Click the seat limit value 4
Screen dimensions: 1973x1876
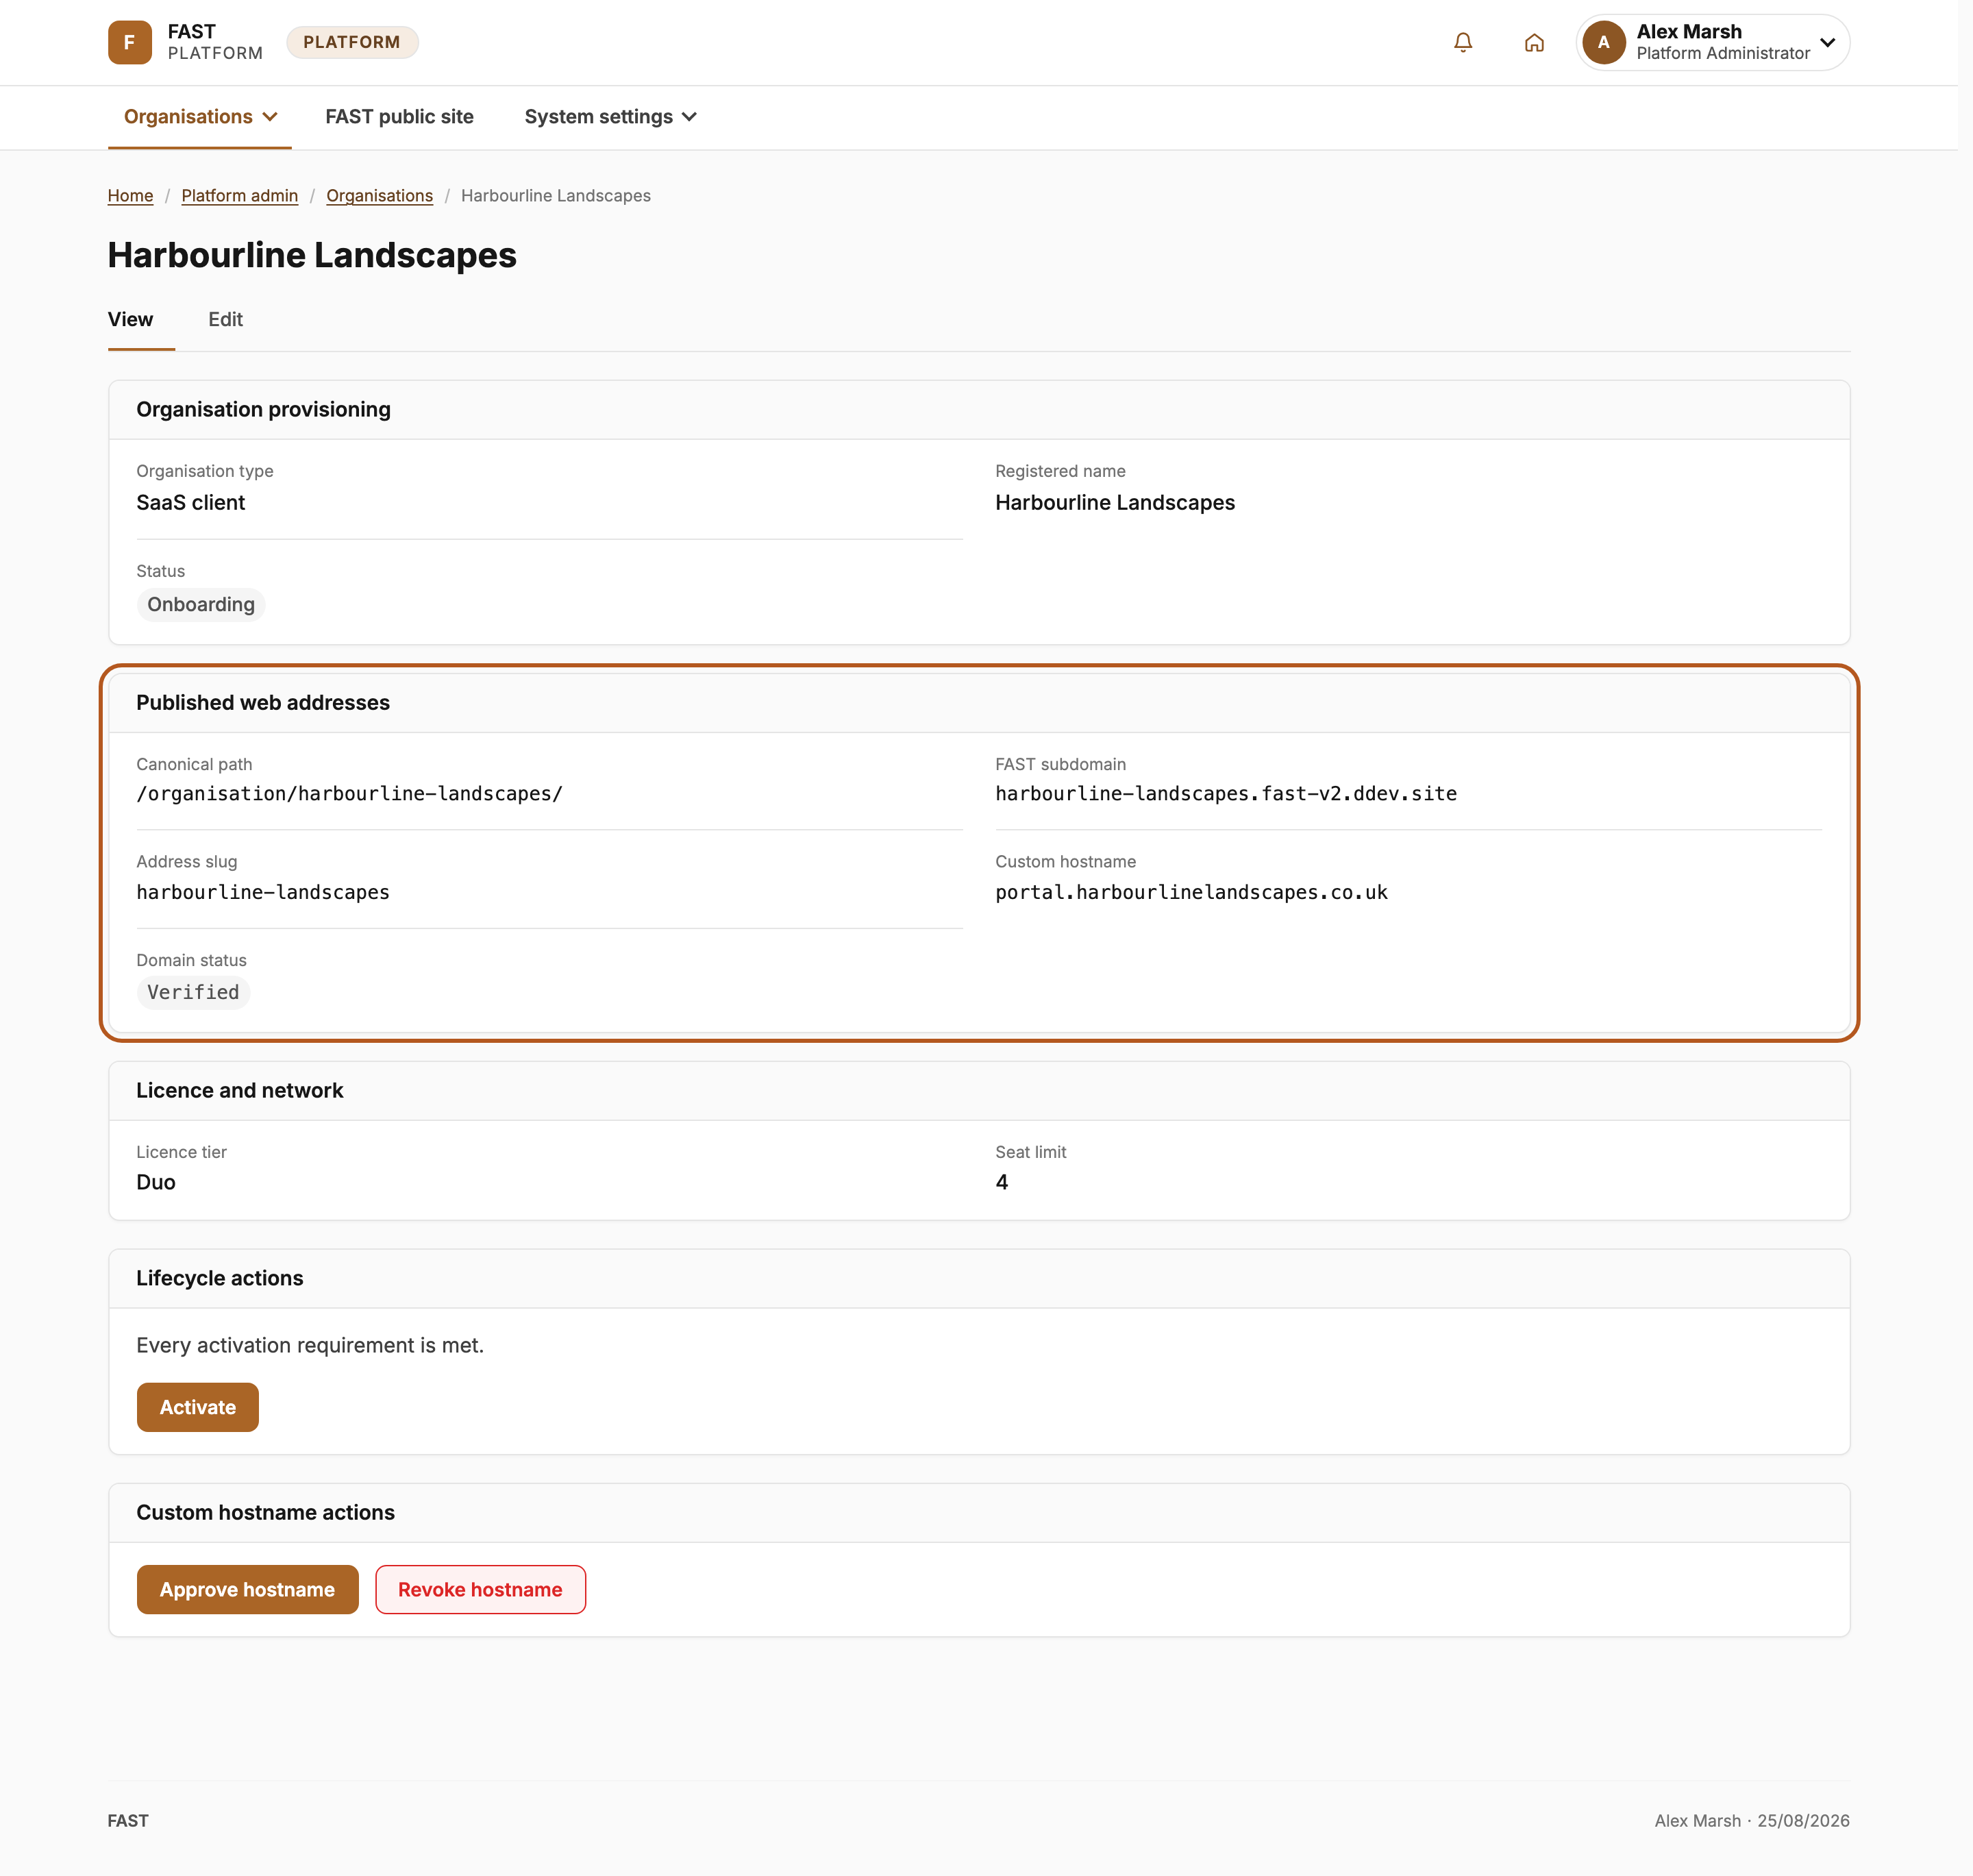click(x=1001, y=1182)
